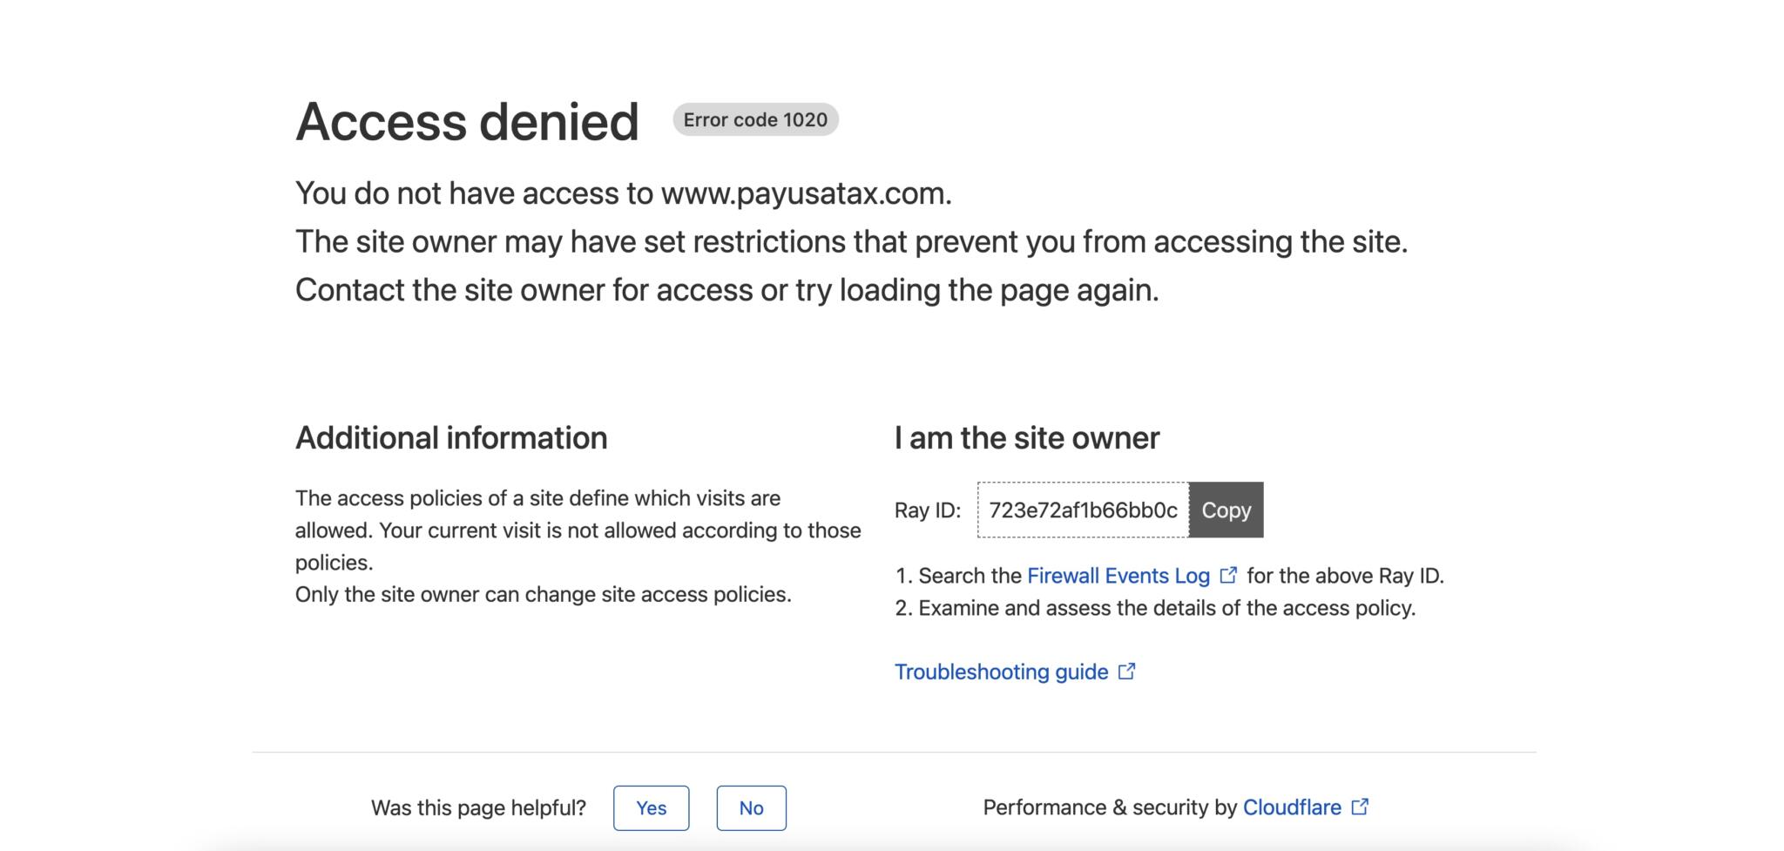Open the Troubleshooting guide link
This screenshot has height=851, width=1784.
pyautogui.click(x=1001, y=672)
